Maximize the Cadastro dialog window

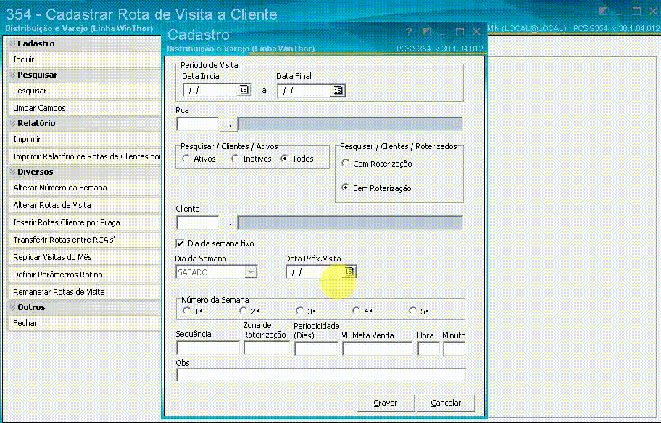(460, 32)
